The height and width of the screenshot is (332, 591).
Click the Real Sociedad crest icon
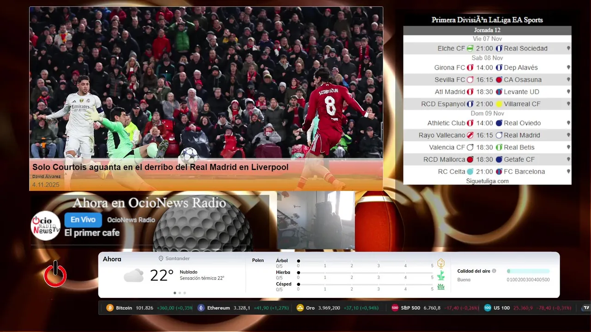coord(499,48)
